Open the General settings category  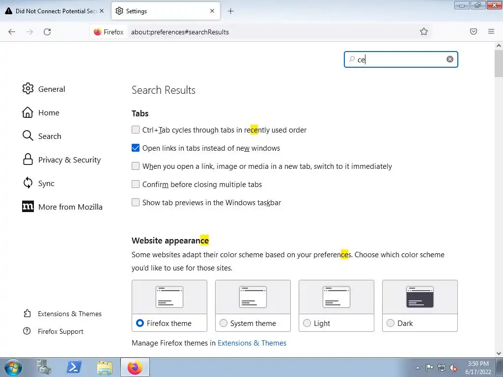coord(44,89)
